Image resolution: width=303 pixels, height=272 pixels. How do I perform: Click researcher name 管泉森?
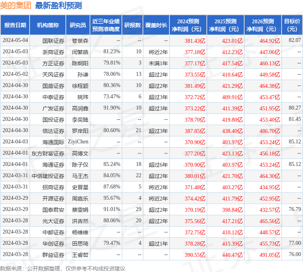(80, 41)
